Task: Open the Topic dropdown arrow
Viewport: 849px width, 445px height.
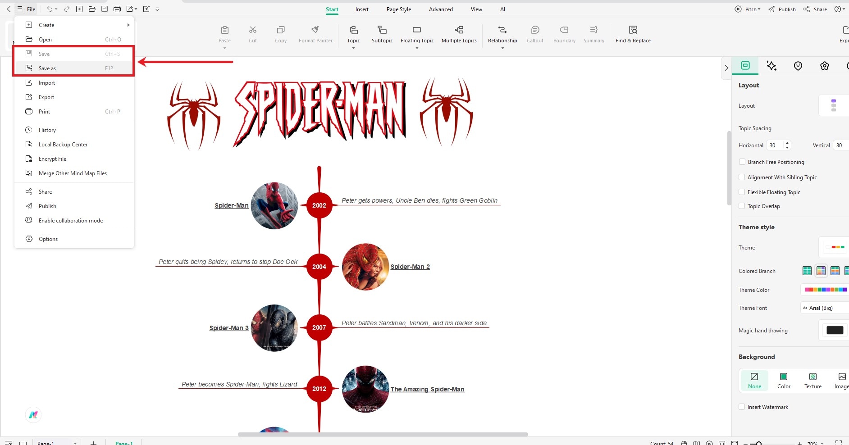Action: pyautogui.click(x=354, y=48)
